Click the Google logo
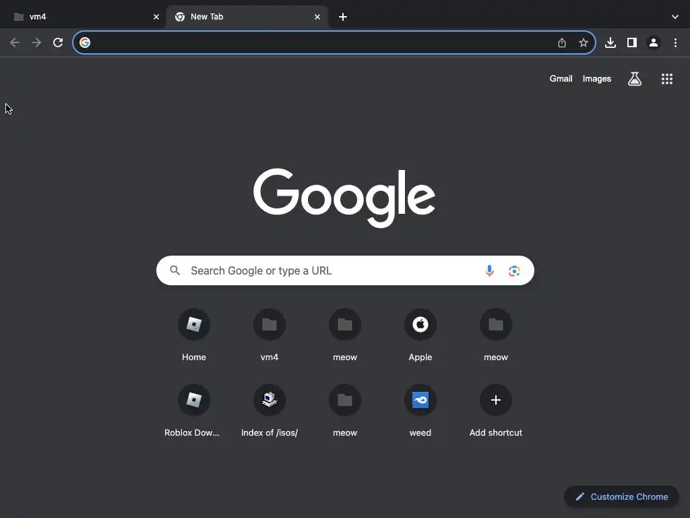Screen dimensions: 690x518 pyautogui.click(x=344, y=198)
